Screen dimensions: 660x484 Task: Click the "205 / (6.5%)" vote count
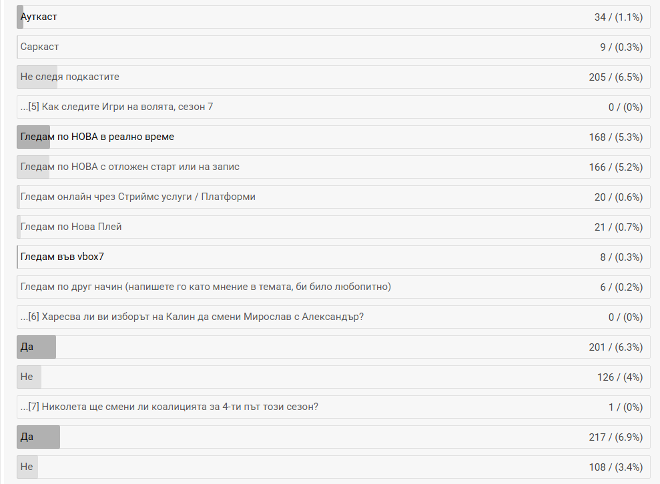click(615, 77)
